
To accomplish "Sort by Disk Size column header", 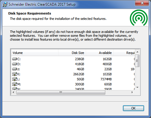I will pos(72,53).
